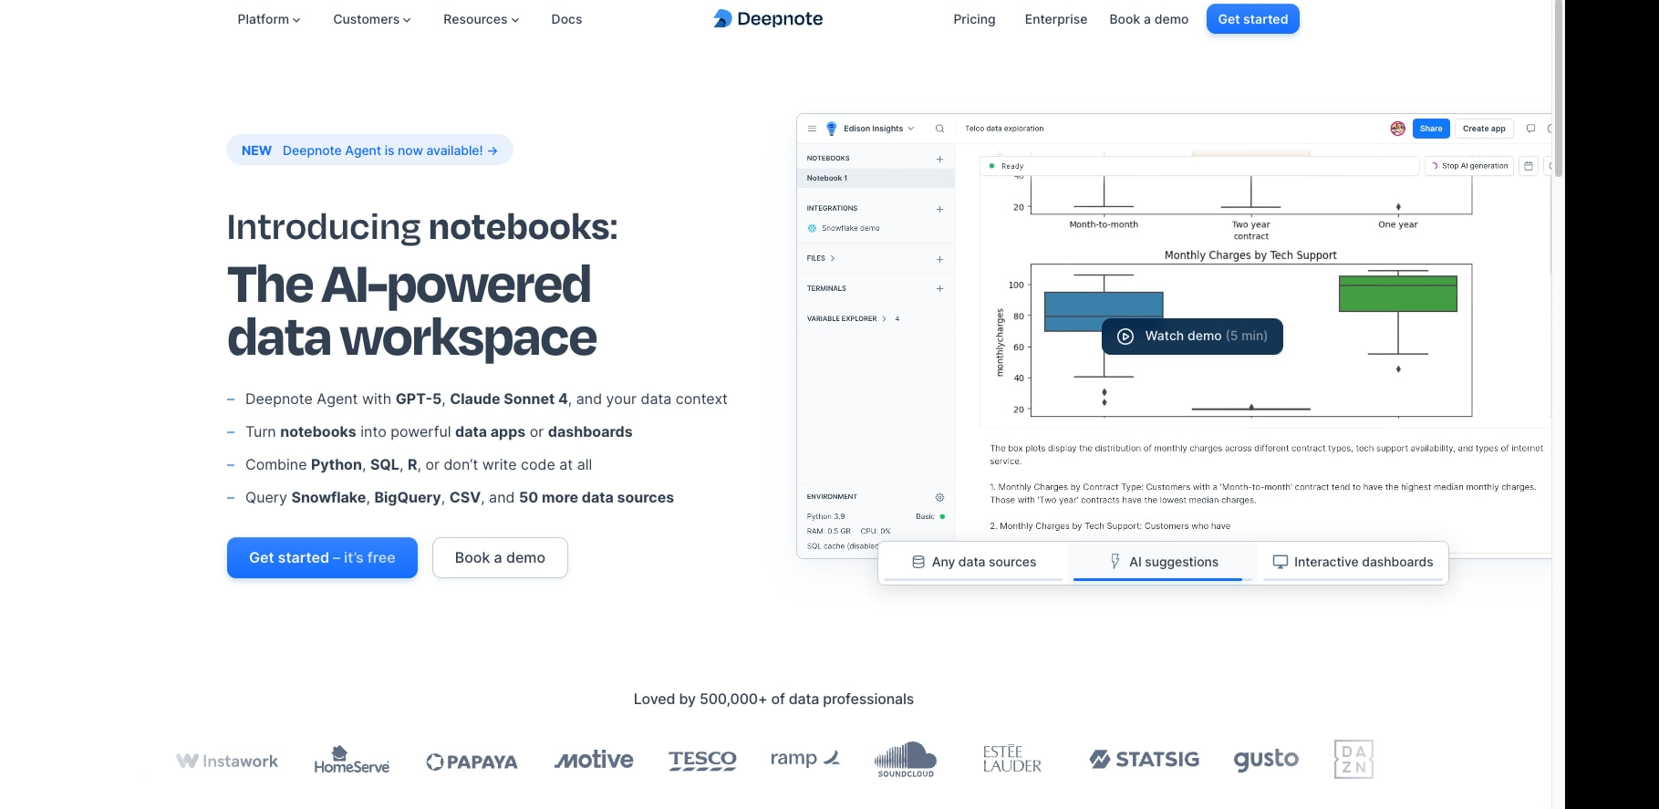This screenshot has height=809, width=1659.
Task: Click the search magnifier in the notebook sidebar
Action: tap(939, 129)
